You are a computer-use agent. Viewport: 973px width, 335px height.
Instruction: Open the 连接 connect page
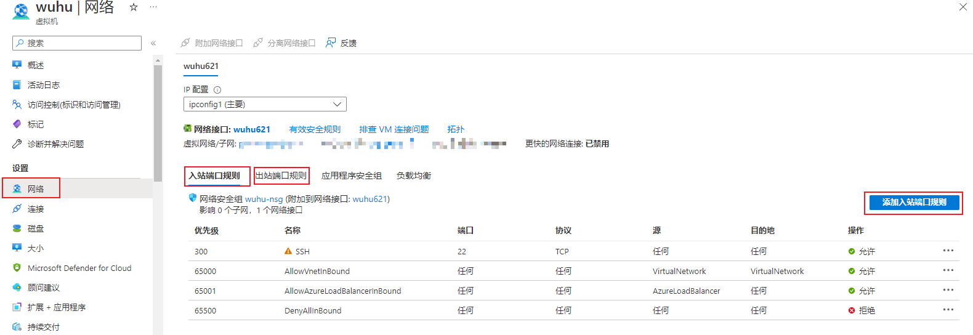35,209
